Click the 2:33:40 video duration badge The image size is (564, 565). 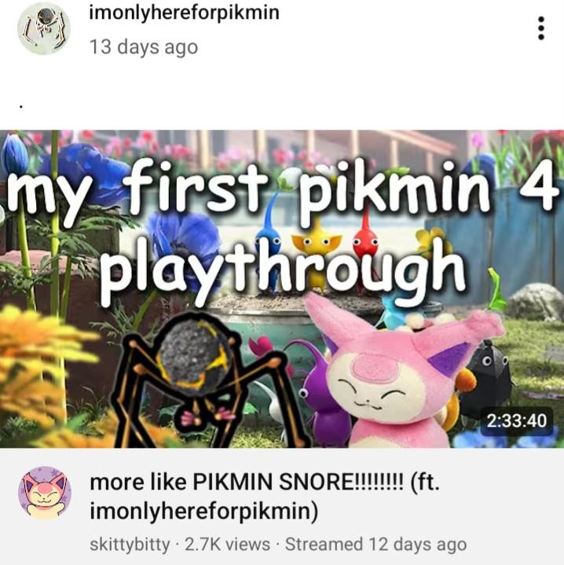click(516, 421)
